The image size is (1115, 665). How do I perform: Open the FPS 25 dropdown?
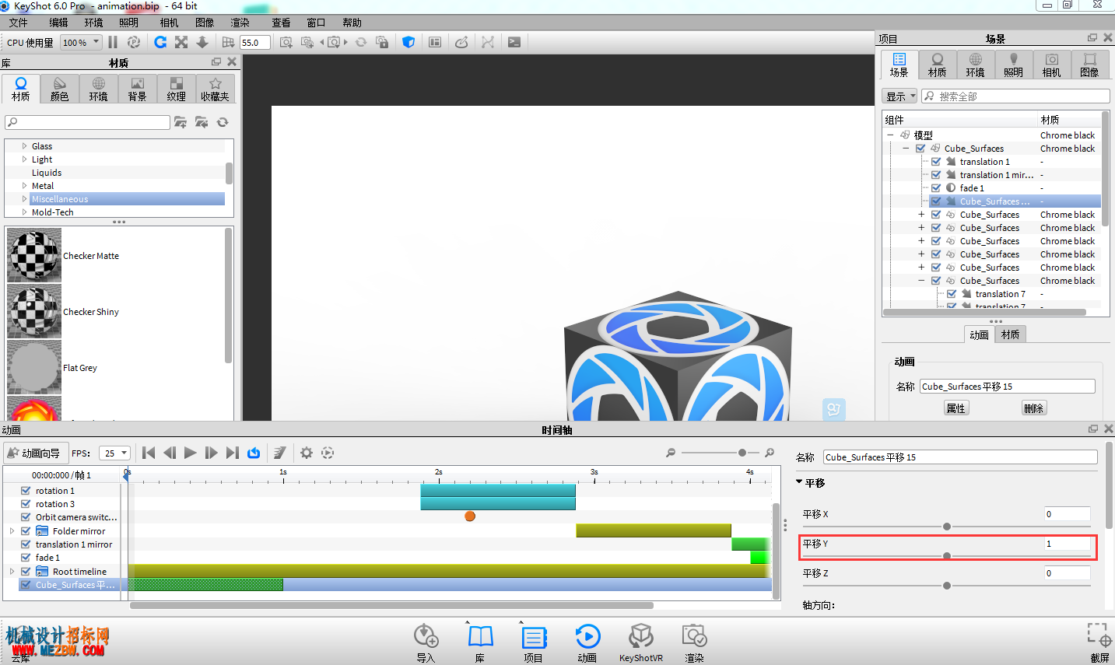(114, 453)
